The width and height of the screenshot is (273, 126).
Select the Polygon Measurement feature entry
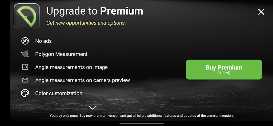coord(61,54)
